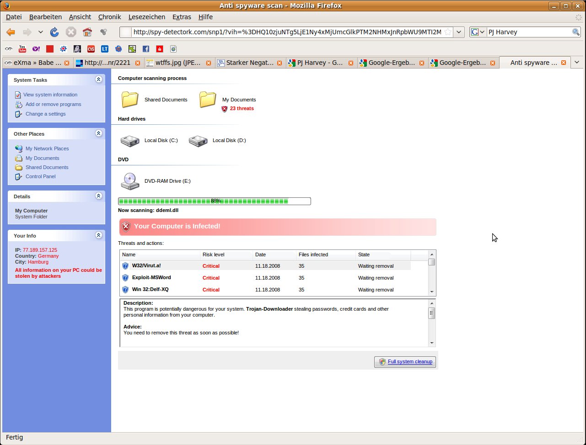Open the URL bar history dropdown

click(459, 32)
